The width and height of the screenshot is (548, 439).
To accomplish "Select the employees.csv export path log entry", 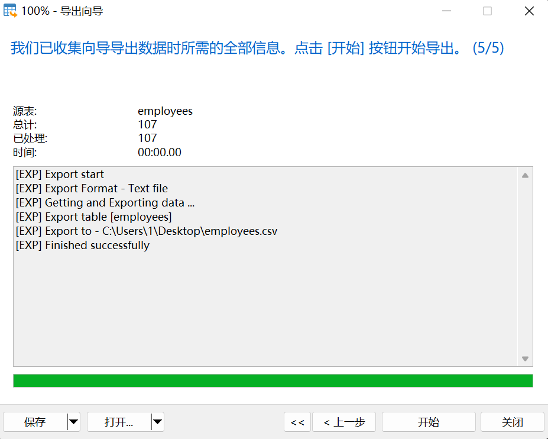I will [x=145, y=231].
